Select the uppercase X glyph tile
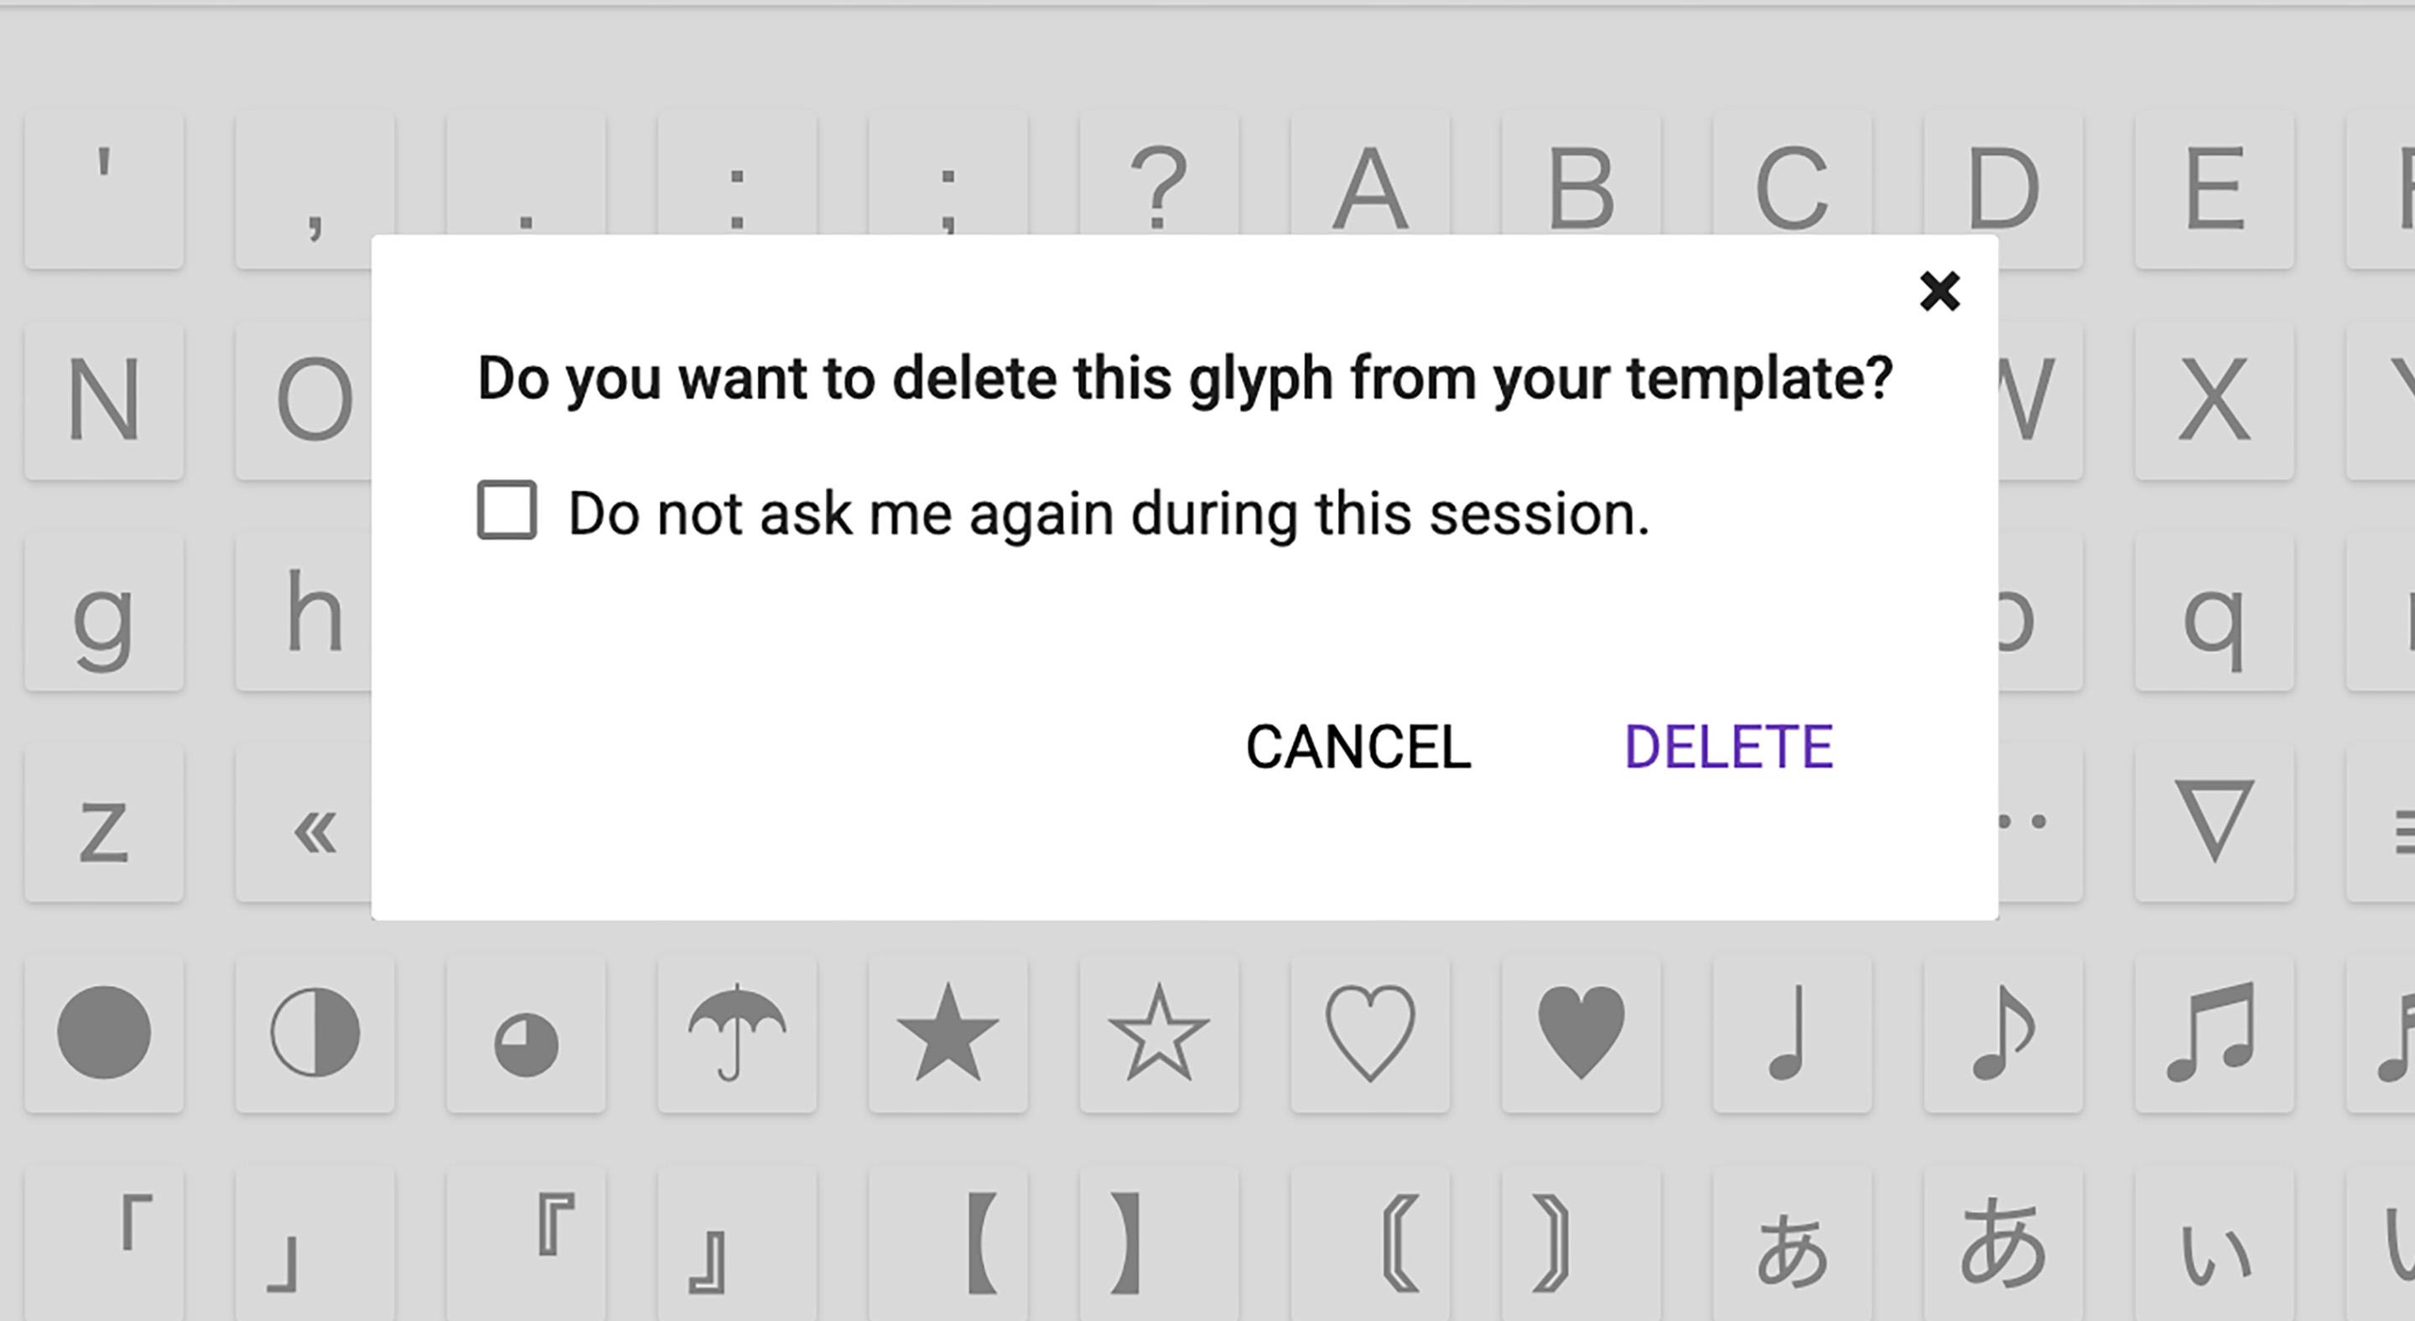This screenshot has height=1321, width=2415. click(2214, 400)
